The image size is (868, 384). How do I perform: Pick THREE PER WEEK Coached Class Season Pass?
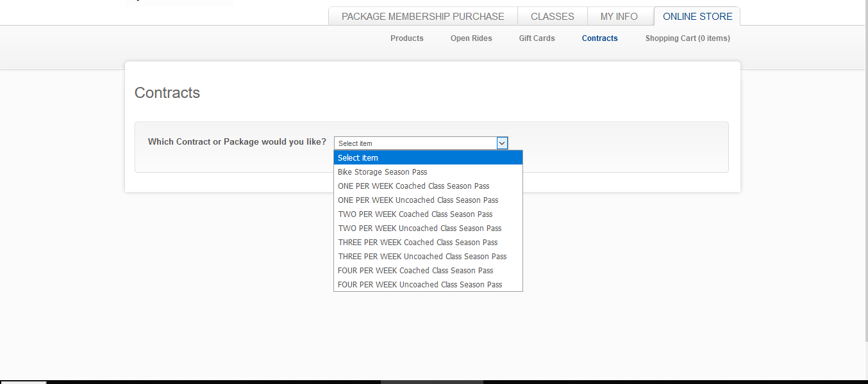click(x=428, y=243)
